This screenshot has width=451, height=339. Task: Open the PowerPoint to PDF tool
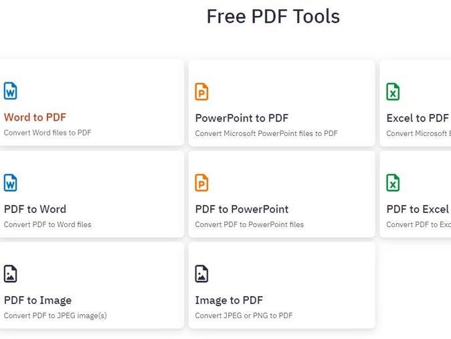pos(242,118)
